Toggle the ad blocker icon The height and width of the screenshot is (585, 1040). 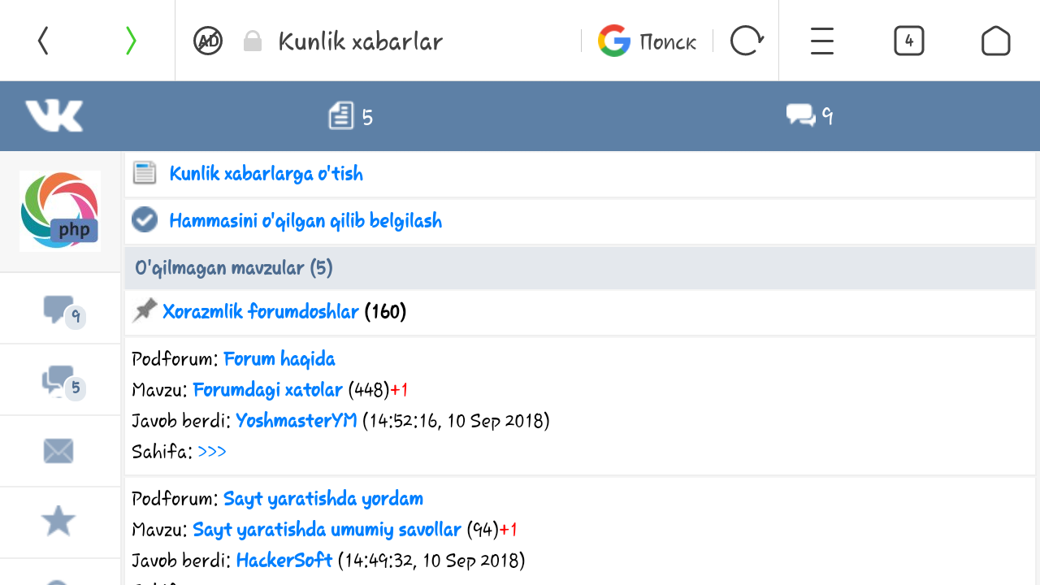point(208,41)
